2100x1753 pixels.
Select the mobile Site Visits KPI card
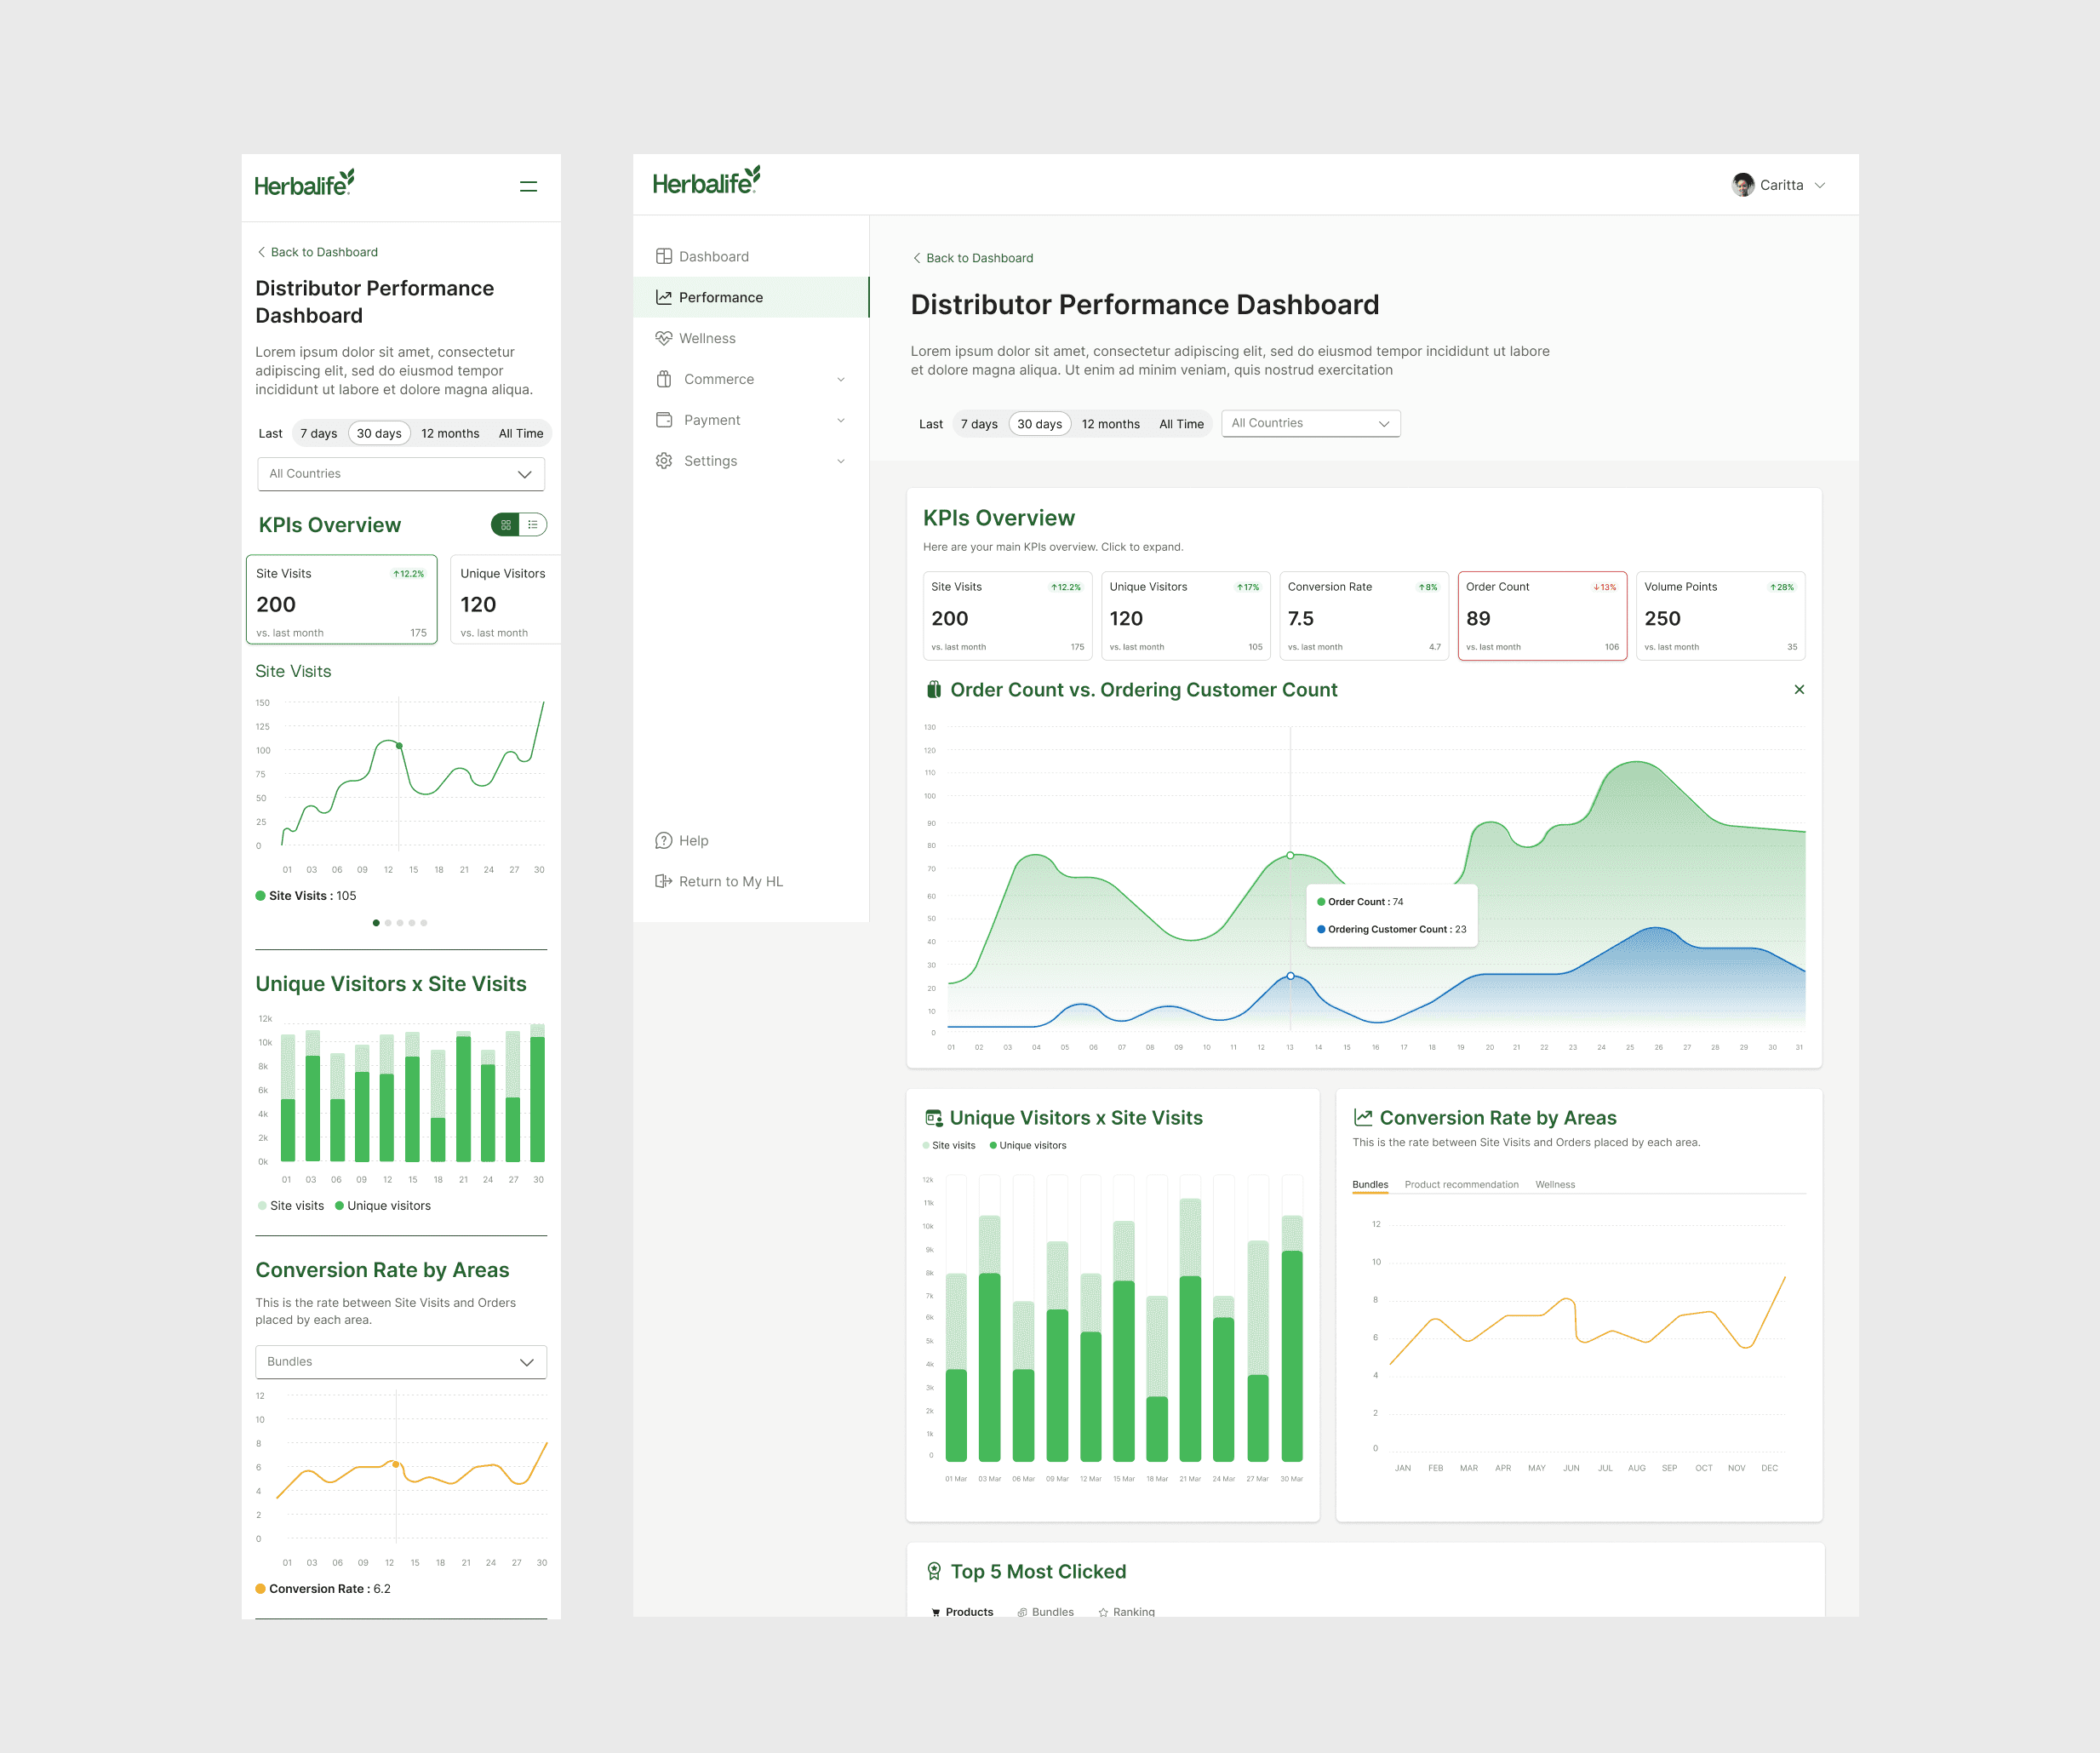tap(342, 600)
